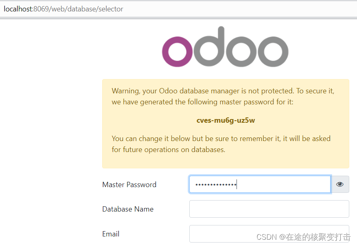Click the "You can change it below" paragraph
Screen dimensions: 357x245
point(221,144)
